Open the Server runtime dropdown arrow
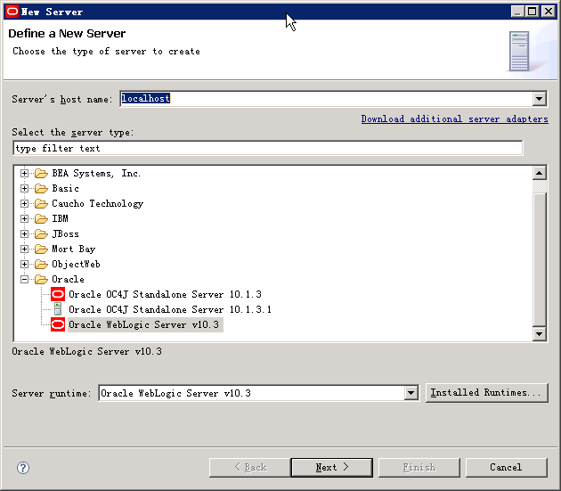 pyautogui.click(x=411, y=393)
